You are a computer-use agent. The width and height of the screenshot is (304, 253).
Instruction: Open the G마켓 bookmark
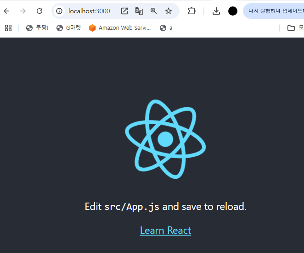[x=68, y=28]
